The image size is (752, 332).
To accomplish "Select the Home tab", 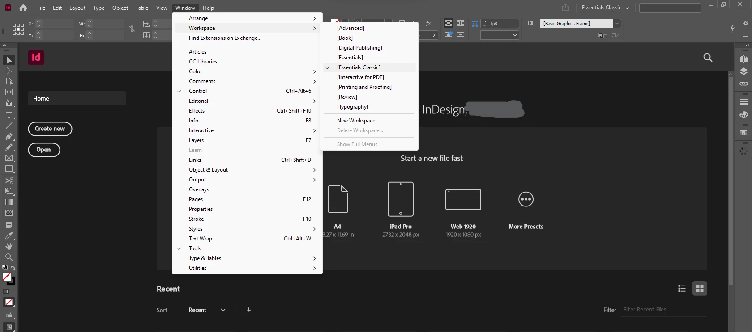I will click(77, 98).
